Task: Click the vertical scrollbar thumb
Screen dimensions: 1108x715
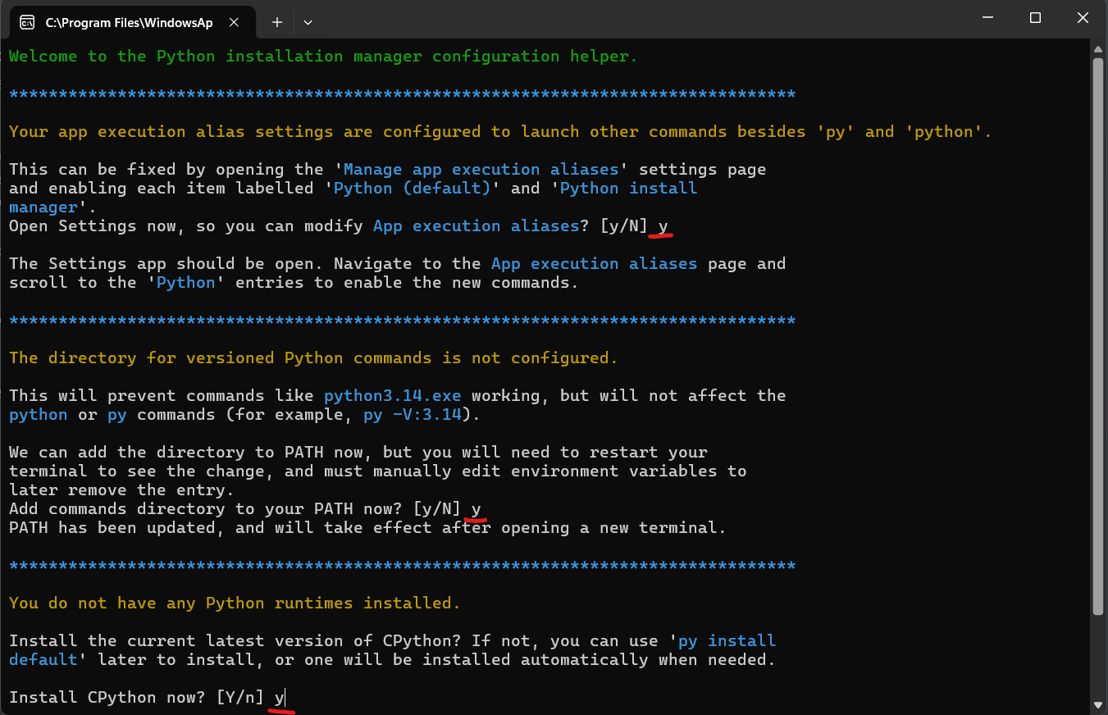Action: point(1098,328)
